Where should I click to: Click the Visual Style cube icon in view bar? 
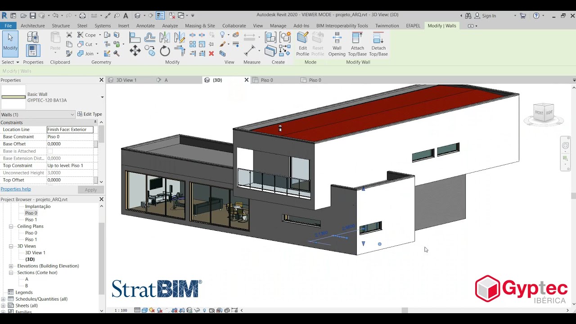click(x=144, y=310)
